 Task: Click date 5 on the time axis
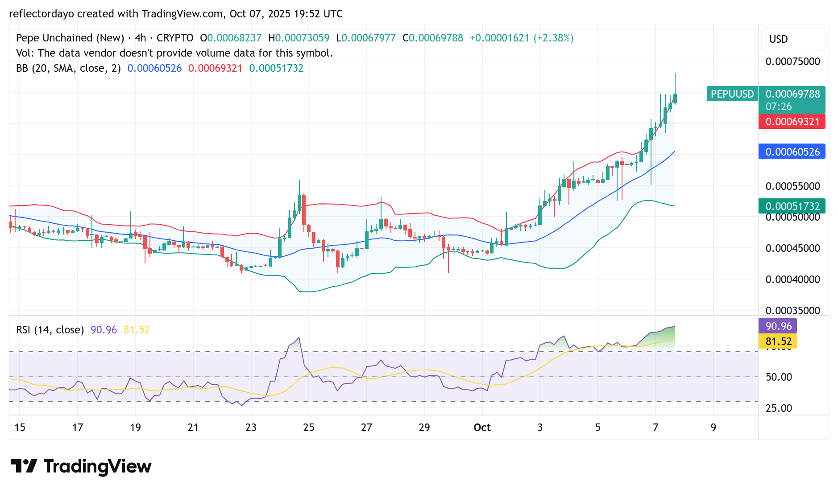tap(597, 427)
